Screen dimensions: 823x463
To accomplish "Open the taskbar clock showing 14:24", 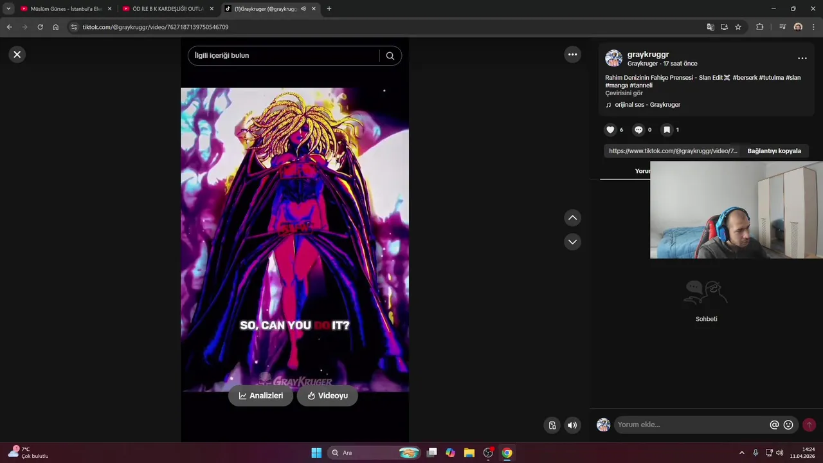I will 802,453.
